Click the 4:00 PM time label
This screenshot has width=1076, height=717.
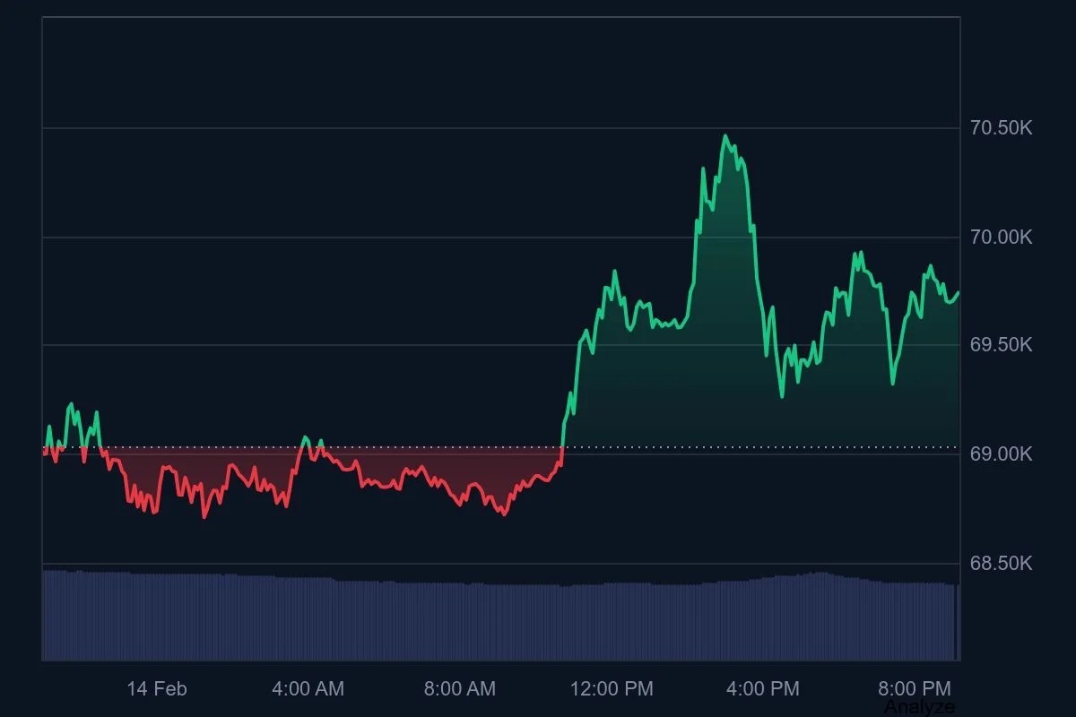[x=763, y=688]
